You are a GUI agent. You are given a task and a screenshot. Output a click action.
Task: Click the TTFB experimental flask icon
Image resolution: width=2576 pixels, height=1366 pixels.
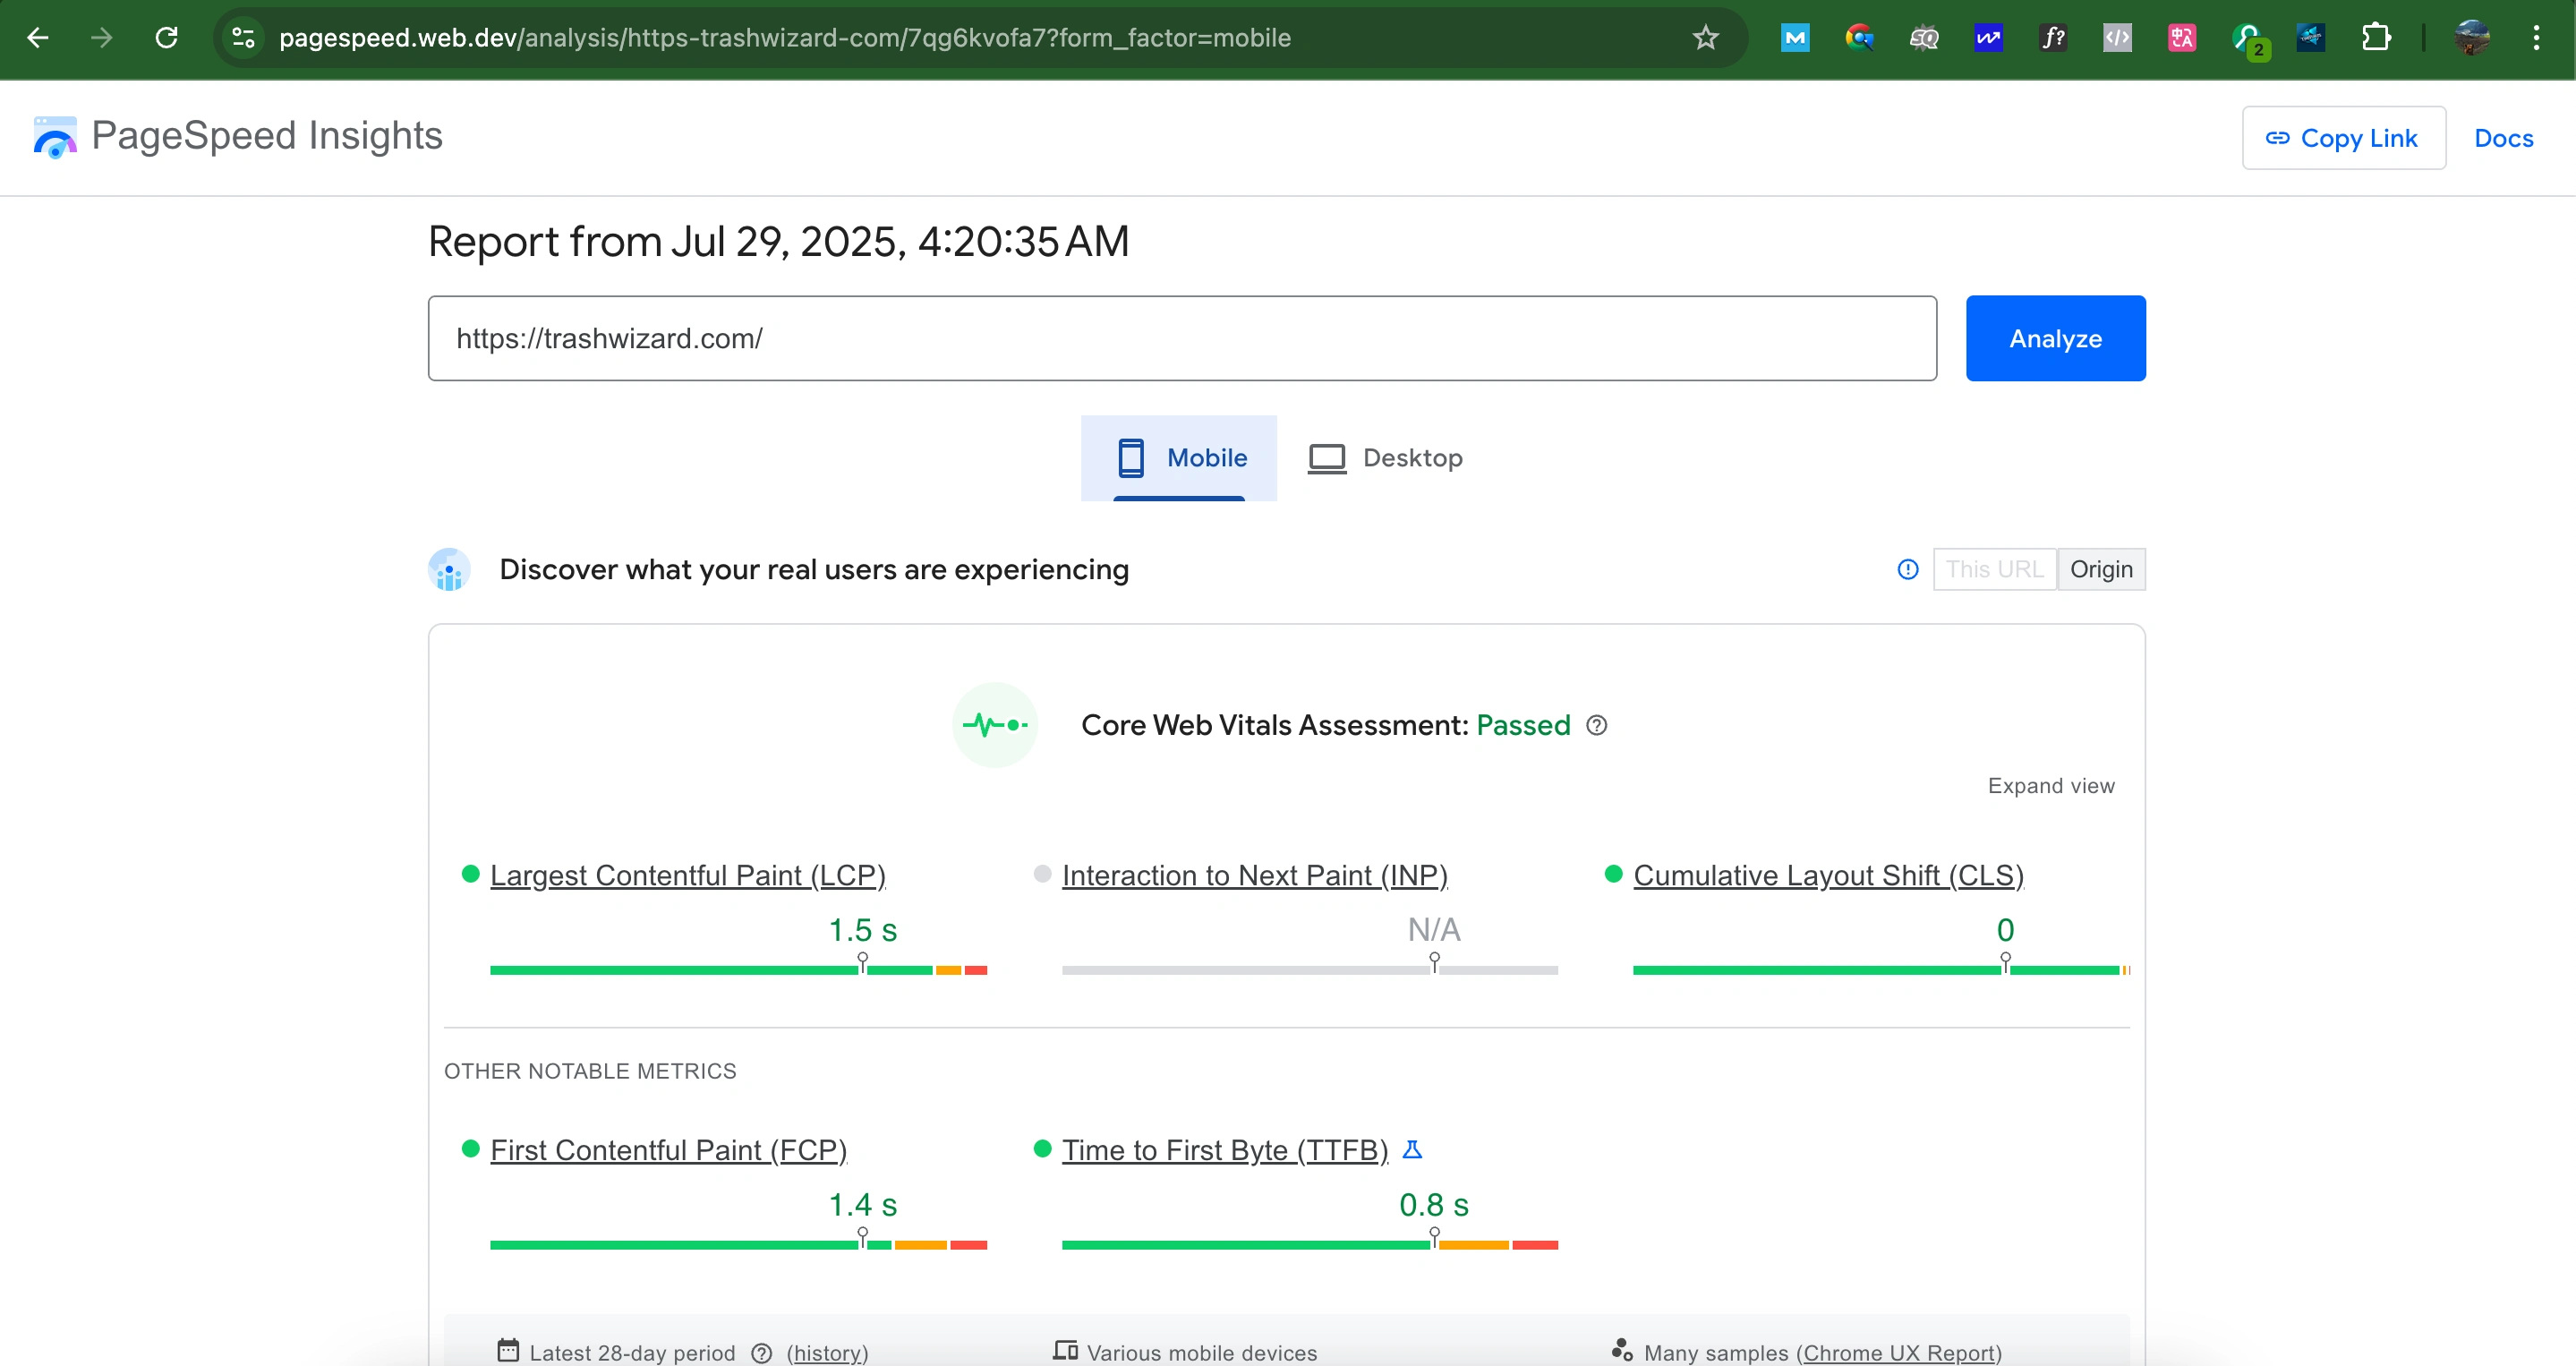point(1412,1150)
